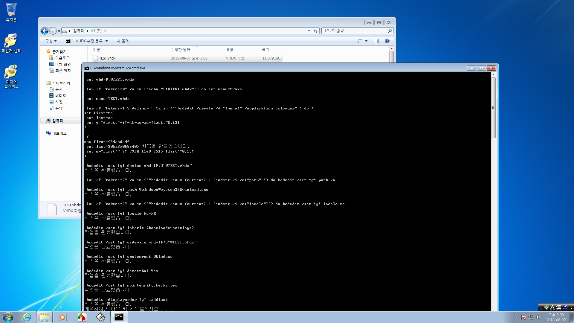Toggle the preview pane icon
This screenshot has width=574, height=323.
(x=376, y=41)
